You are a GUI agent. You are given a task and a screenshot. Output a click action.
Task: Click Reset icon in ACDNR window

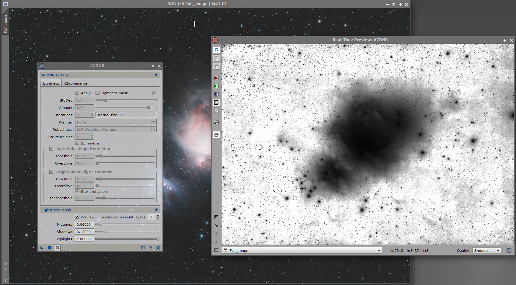[158, 248]
